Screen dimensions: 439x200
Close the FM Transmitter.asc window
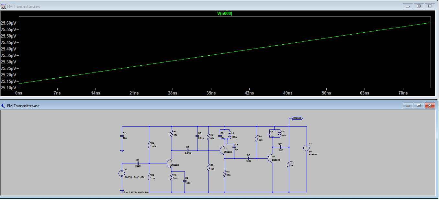coord(430,106)
